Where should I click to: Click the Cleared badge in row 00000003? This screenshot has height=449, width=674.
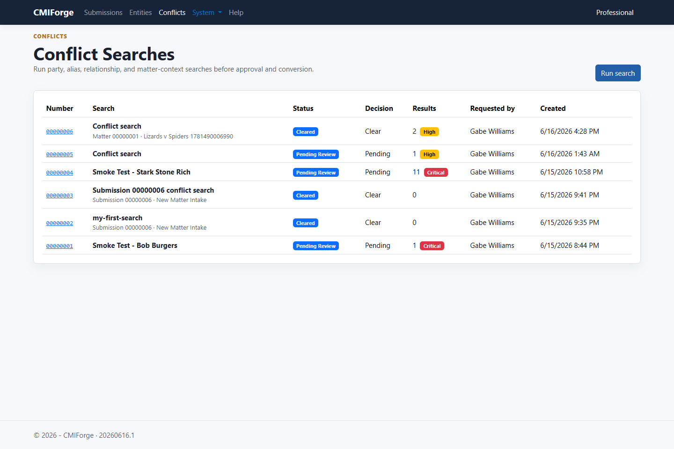pyautogui.click(x=306, y=196)
